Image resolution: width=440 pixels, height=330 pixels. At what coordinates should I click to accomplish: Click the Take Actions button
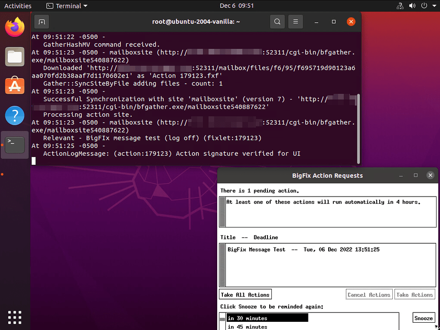tap(414, 294)
